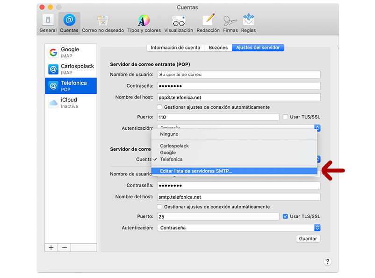The width and height of the screenshot is (375, 278).
Task: Switch to Buzones tab
Action: point(218,48)
